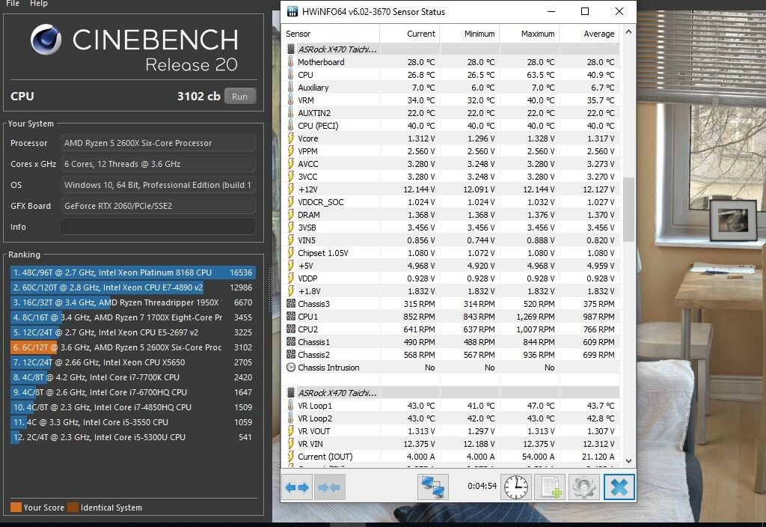Click fan icon beside Chassis3 row
This screenshot has width=766, height=527.
[x=291, y=304]
